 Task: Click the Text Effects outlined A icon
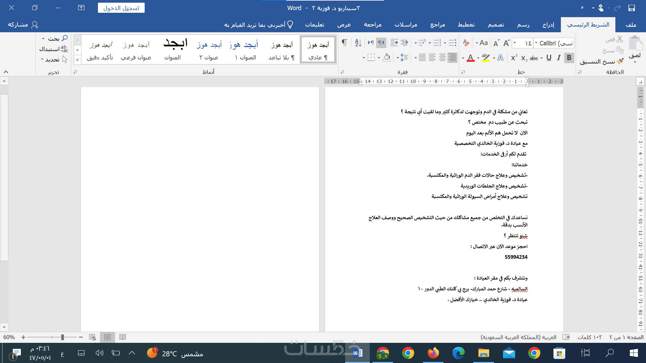click(500, 58)
